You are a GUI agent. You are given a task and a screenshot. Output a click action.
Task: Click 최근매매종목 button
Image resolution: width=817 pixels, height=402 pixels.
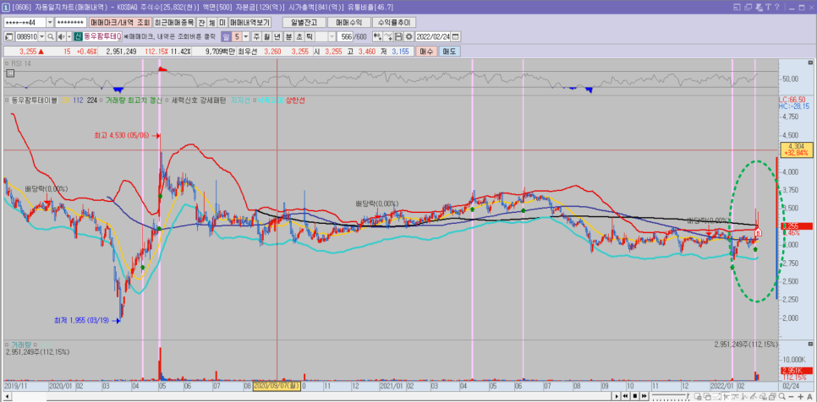173,22
